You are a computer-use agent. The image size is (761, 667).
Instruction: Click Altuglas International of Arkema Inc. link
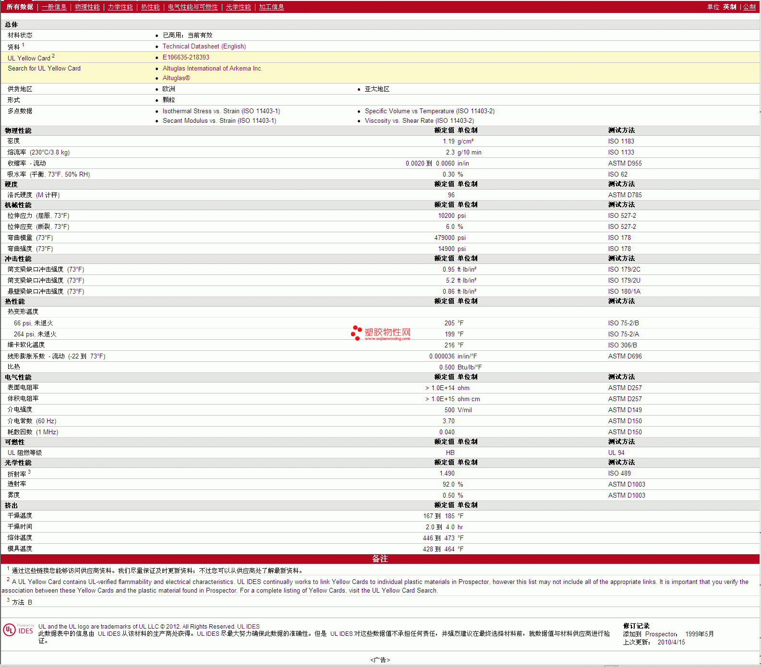click(x=212, y=68)
